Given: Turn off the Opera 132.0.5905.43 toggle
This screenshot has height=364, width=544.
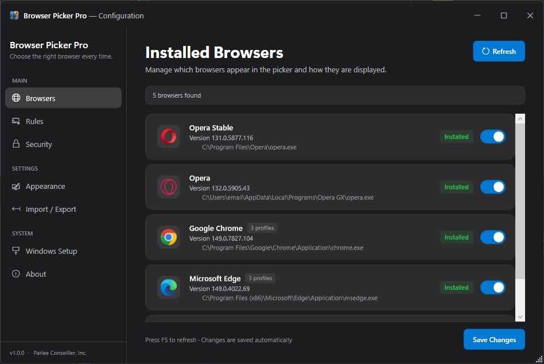Looking at the screenshot, I should [493, 187].
